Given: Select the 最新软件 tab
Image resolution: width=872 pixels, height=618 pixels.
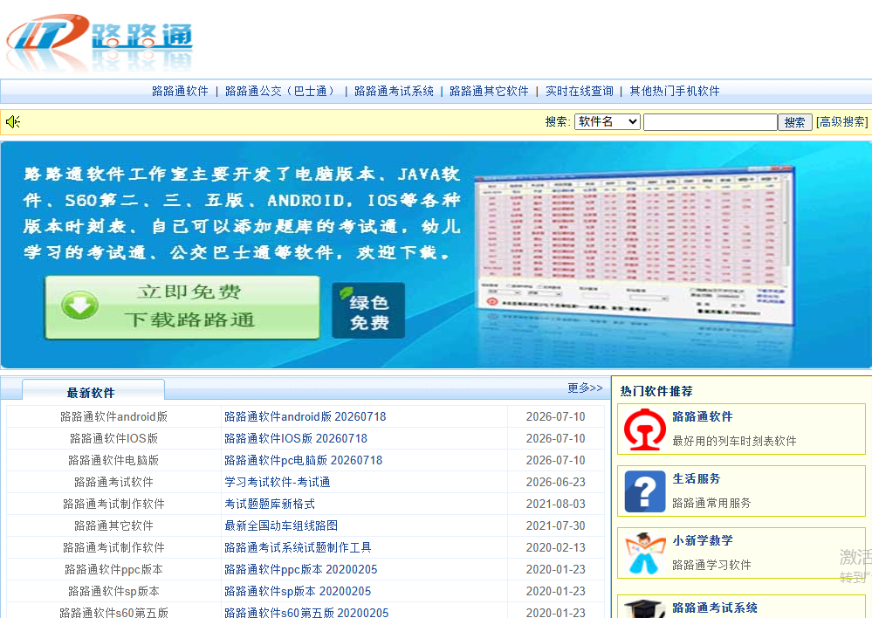Looking at the screenshot, I should coord(93,390).
